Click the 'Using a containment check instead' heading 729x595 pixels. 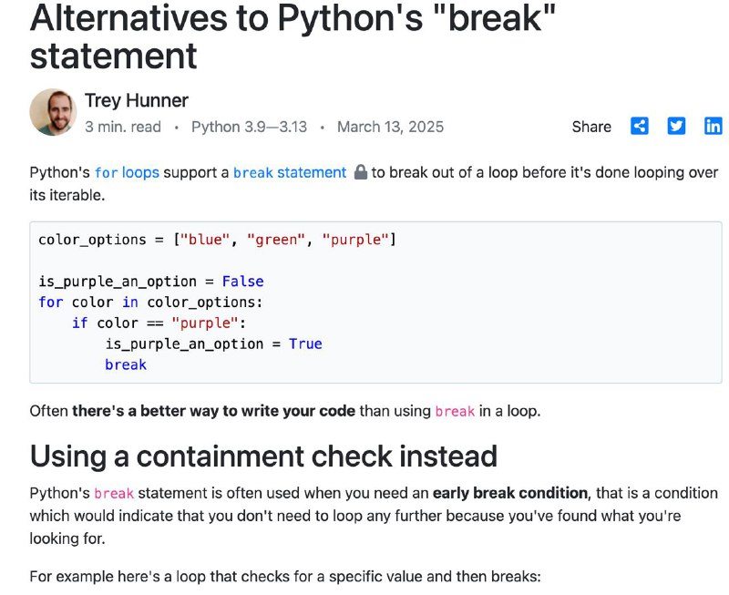tap(263, 456)
